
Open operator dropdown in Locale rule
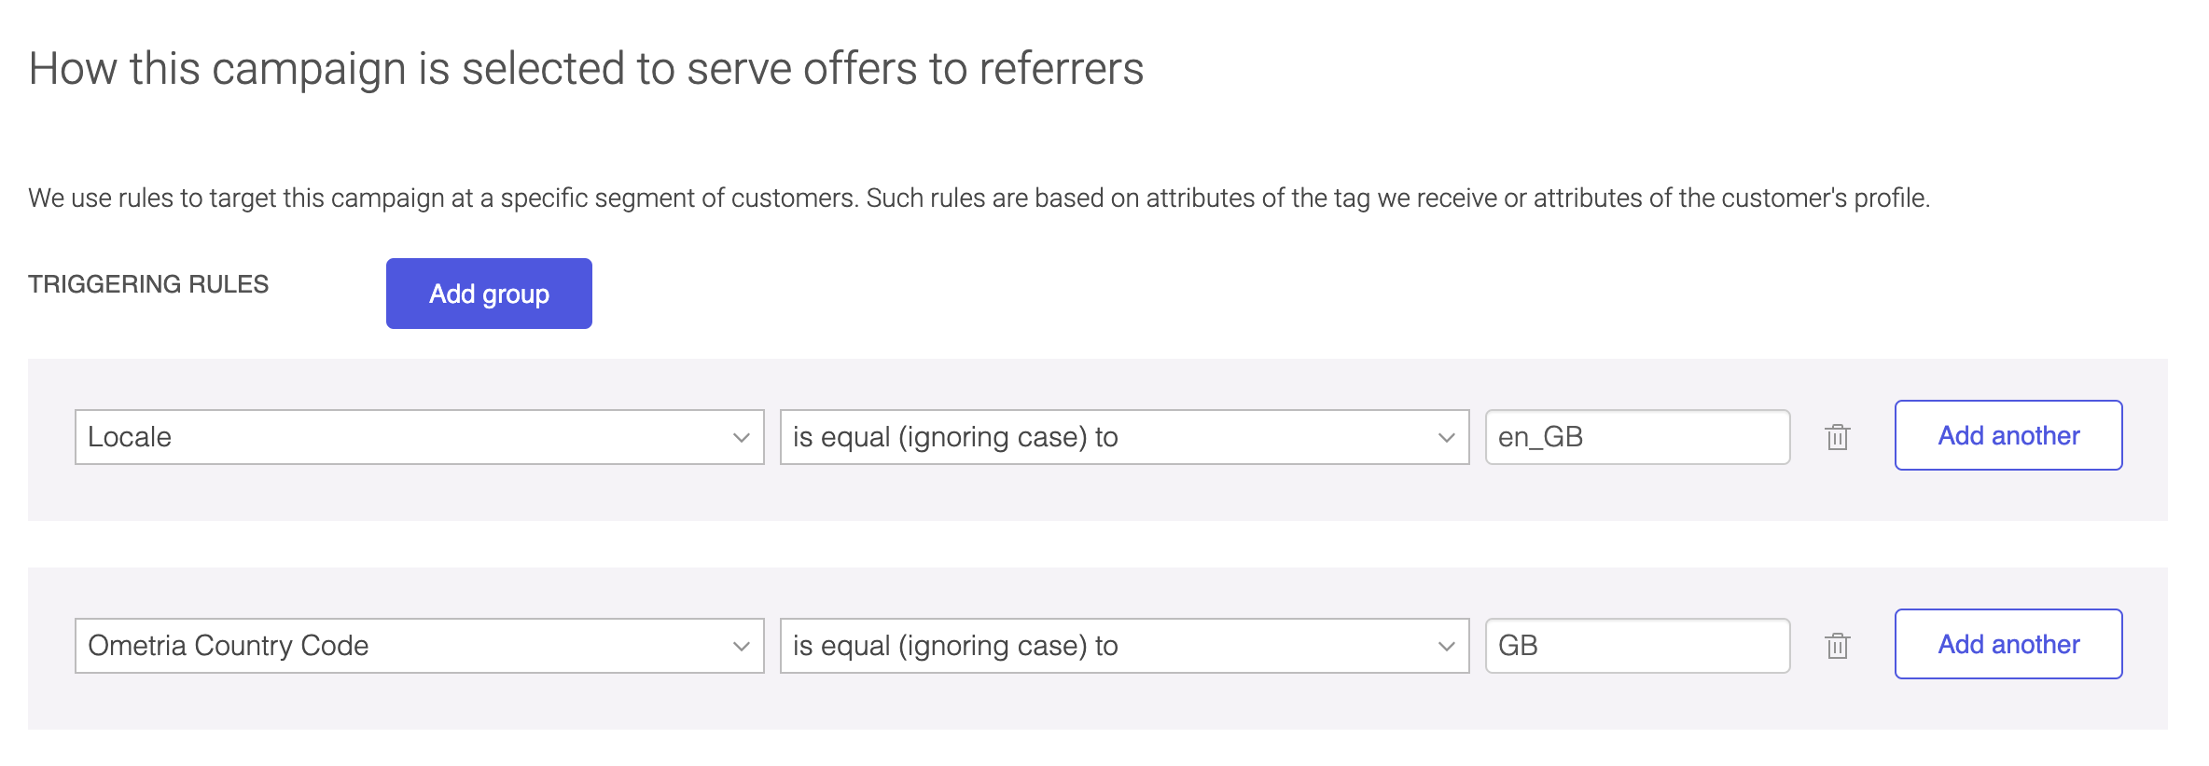pos(1124,437)
